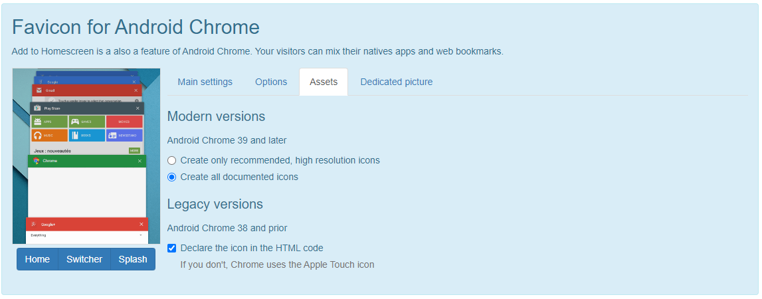The image size is (762, 299).
Task: Expand the Everything dropdown in Google+ card
Action: click(x=140, y=235)
